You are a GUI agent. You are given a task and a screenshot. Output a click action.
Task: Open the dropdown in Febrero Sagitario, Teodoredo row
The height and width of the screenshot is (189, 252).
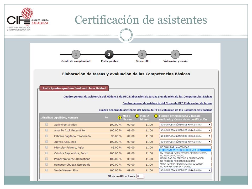(x=185, y=136)
